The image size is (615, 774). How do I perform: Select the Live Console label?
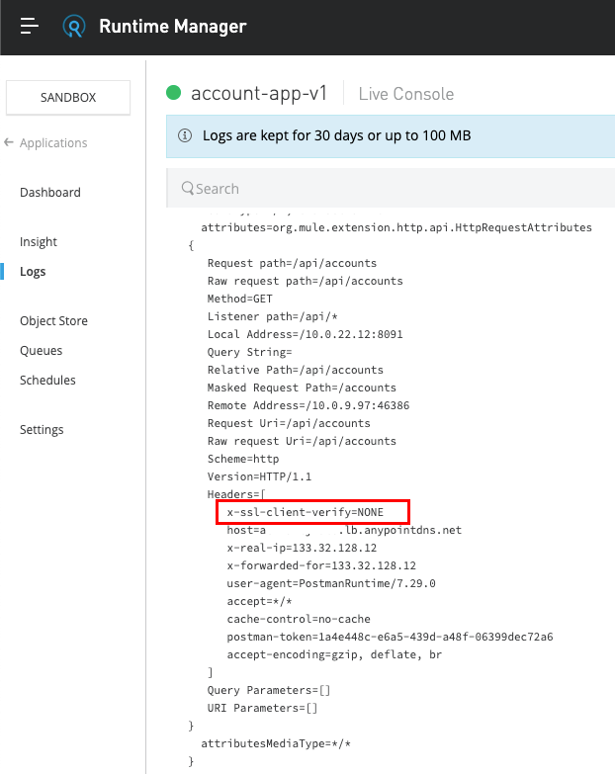click(405, 94)
